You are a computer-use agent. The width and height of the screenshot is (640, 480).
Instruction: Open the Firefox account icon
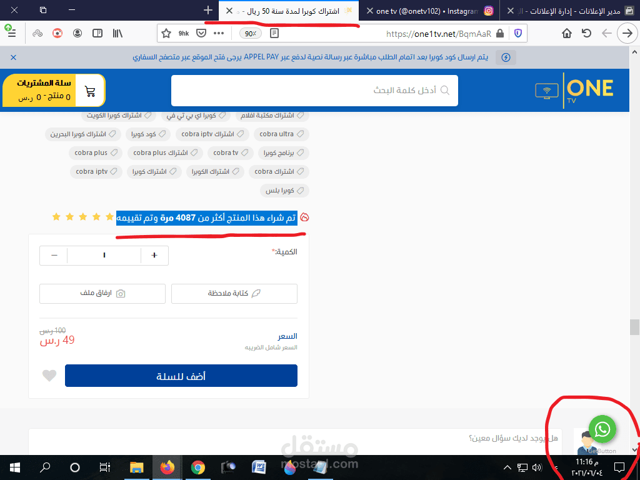point(77,34)
